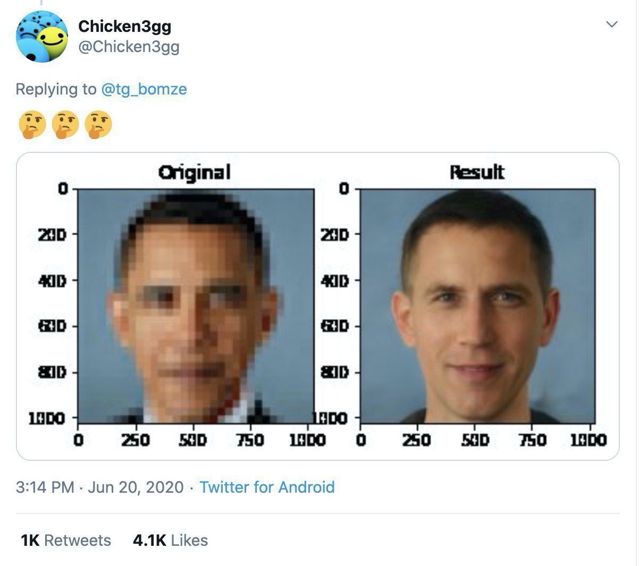The height and width of the screenshot is (566, 639).
Task: Click the first thinking face emoji
Action: coord(32,125)
